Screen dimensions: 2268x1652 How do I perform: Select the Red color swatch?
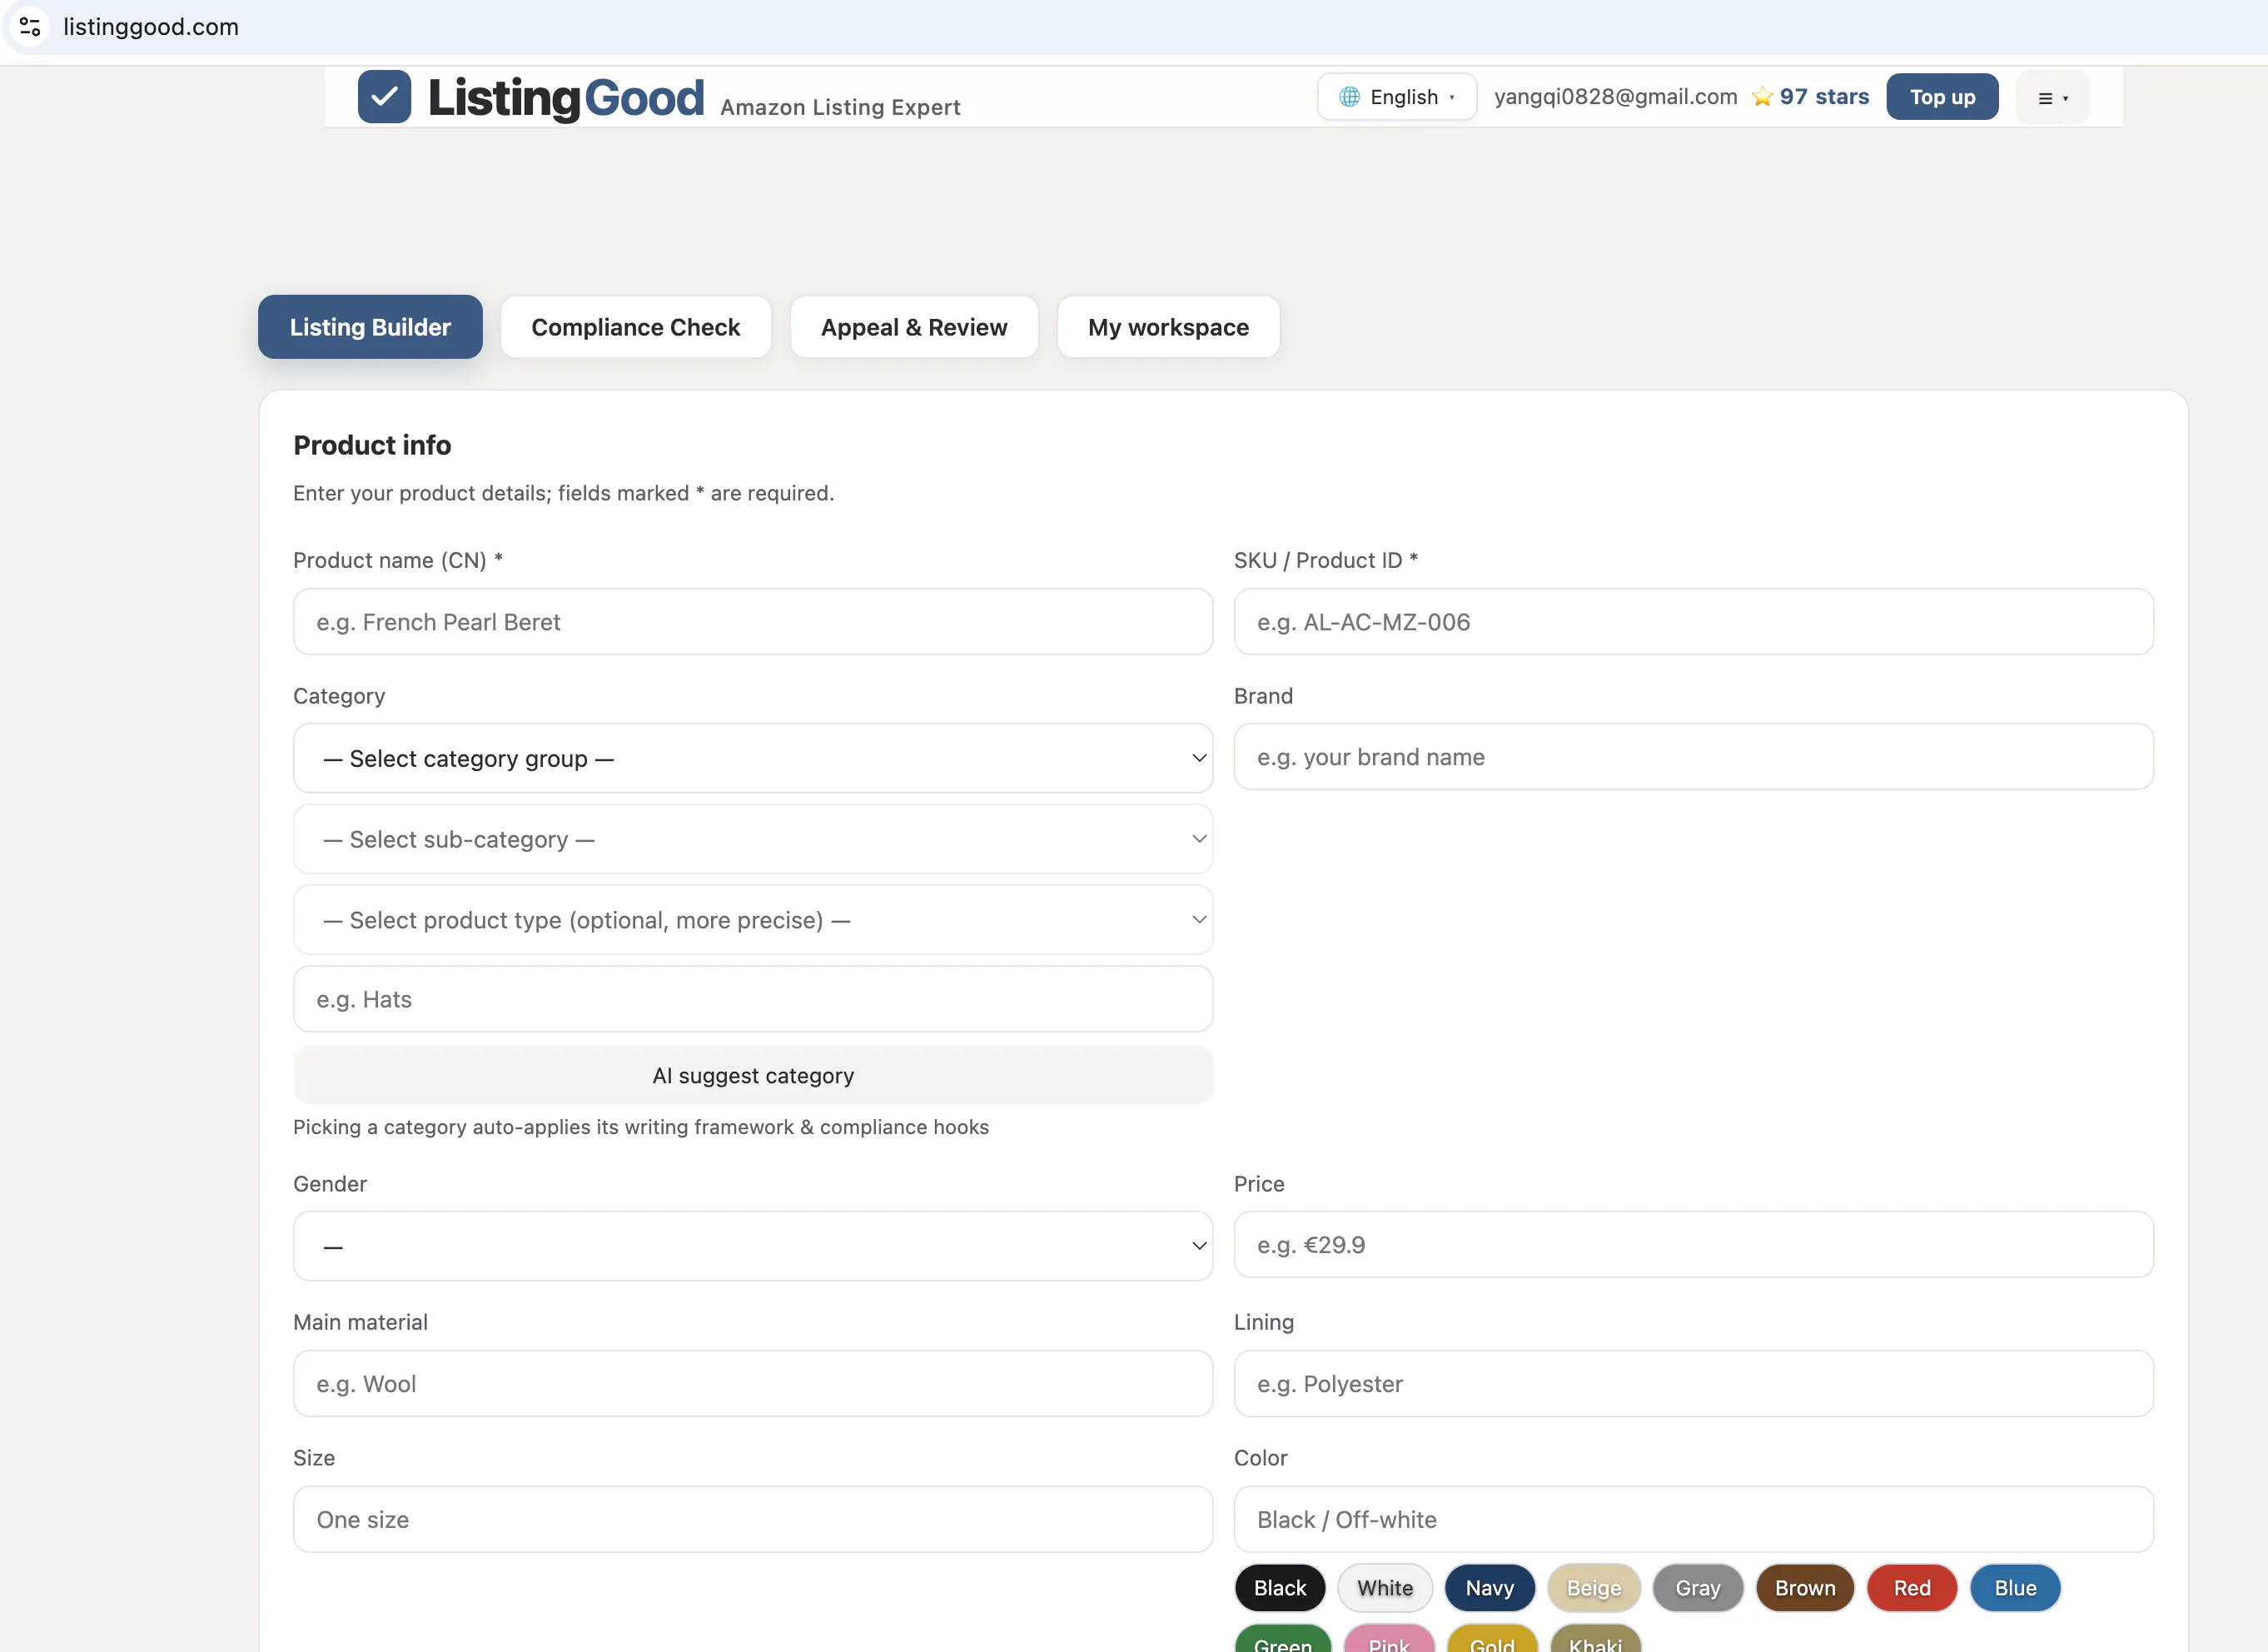click(x=1912, y=1588)
